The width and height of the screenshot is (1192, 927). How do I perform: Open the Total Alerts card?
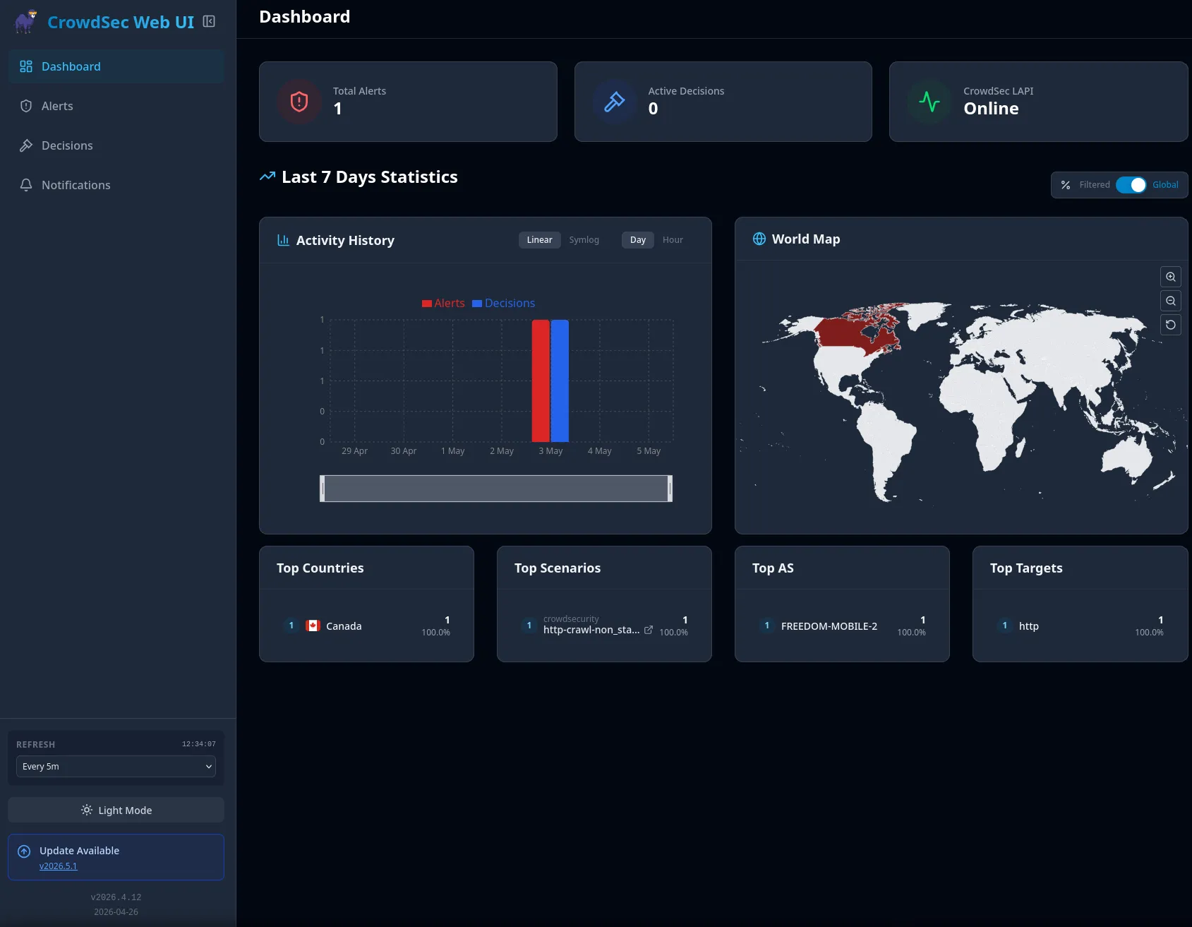coord(408,102)
